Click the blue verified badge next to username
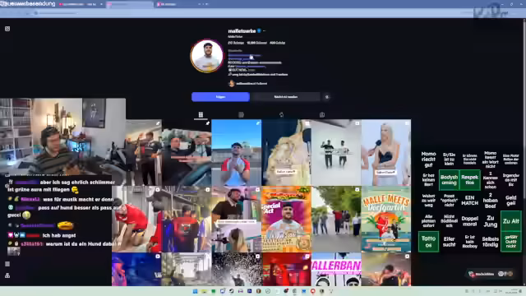The image size is (526, 296). [259, 31]
